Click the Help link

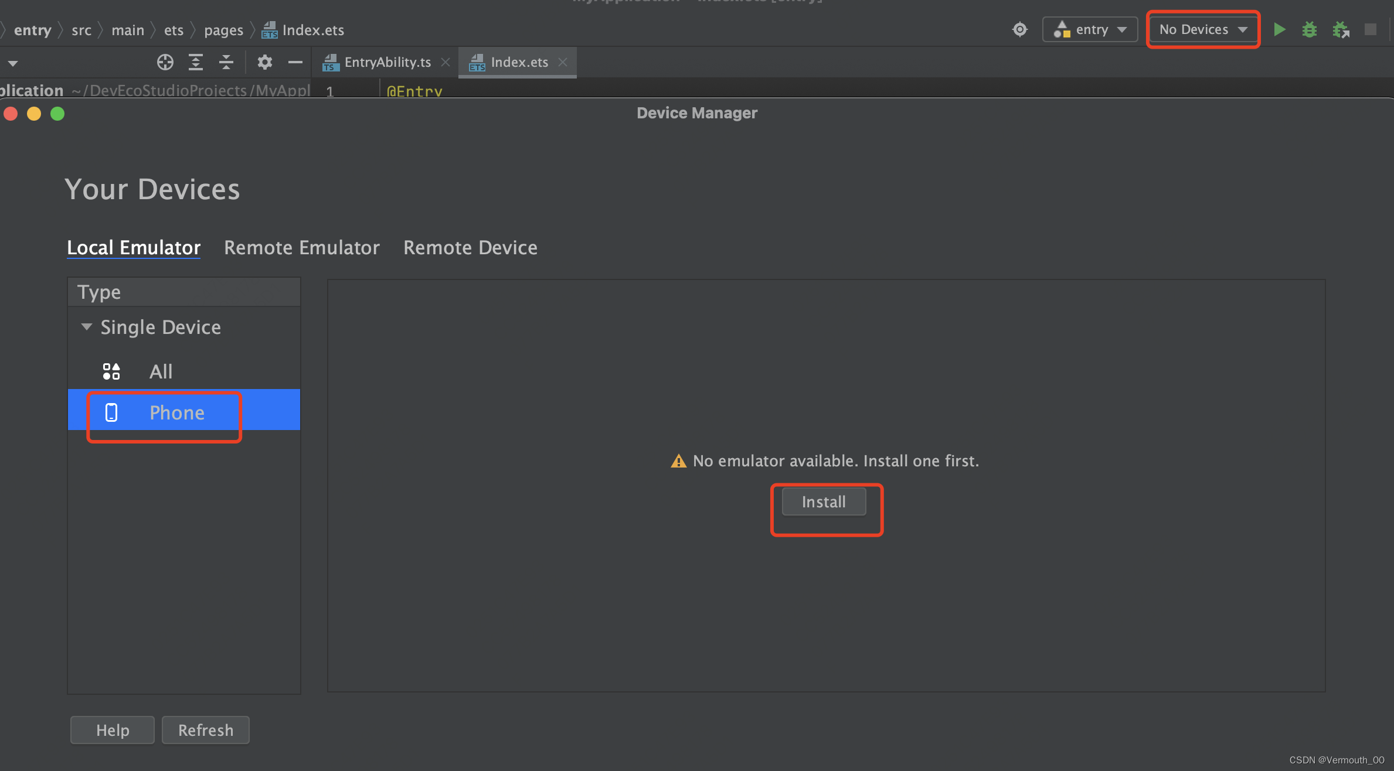112,730
